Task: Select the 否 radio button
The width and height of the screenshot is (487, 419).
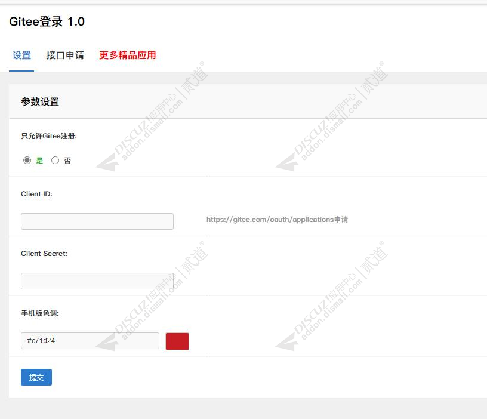Action: 55,161
